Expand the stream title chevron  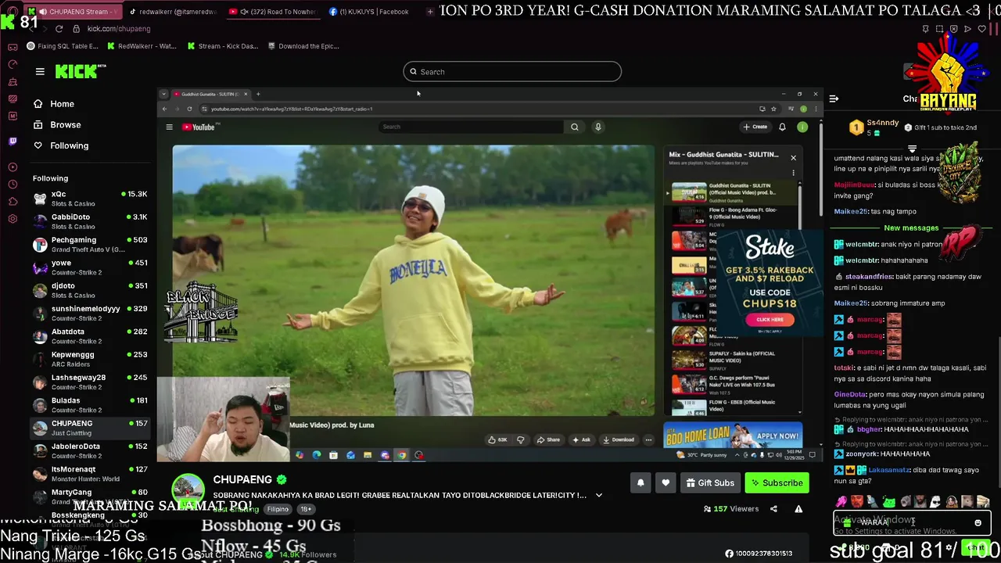599,495
